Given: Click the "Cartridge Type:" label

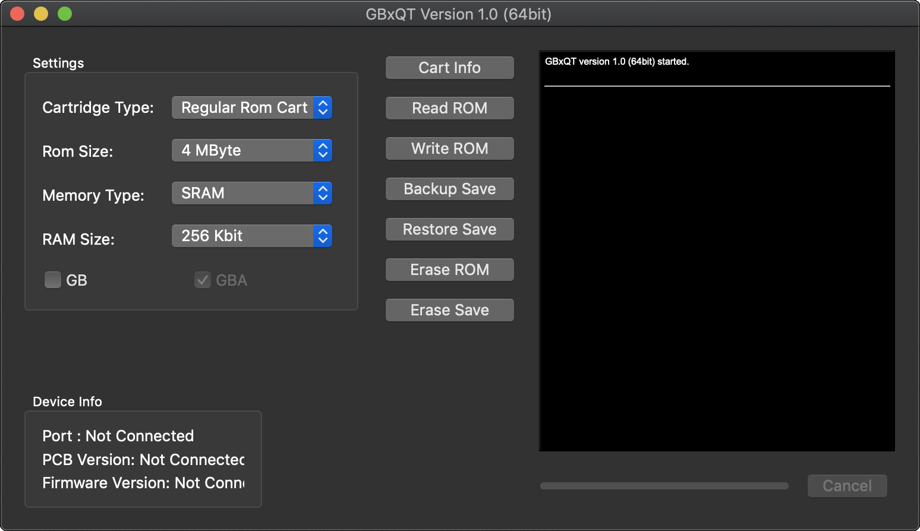Looking at the screenshot, I should pyautogui.click(x=98, y=108).
